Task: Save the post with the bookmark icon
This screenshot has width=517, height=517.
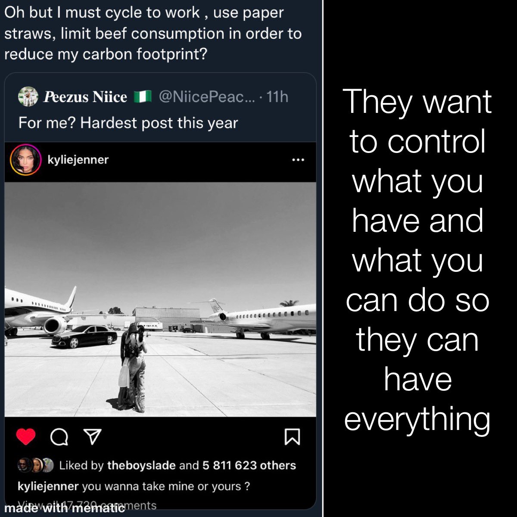Action: pos(292,437)
